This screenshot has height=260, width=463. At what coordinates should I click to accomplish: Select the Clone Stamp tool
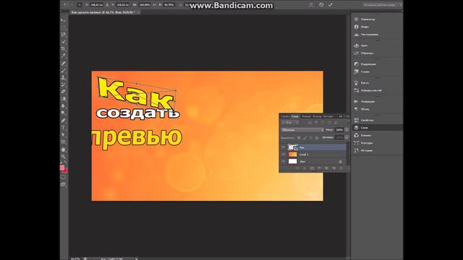63,77
